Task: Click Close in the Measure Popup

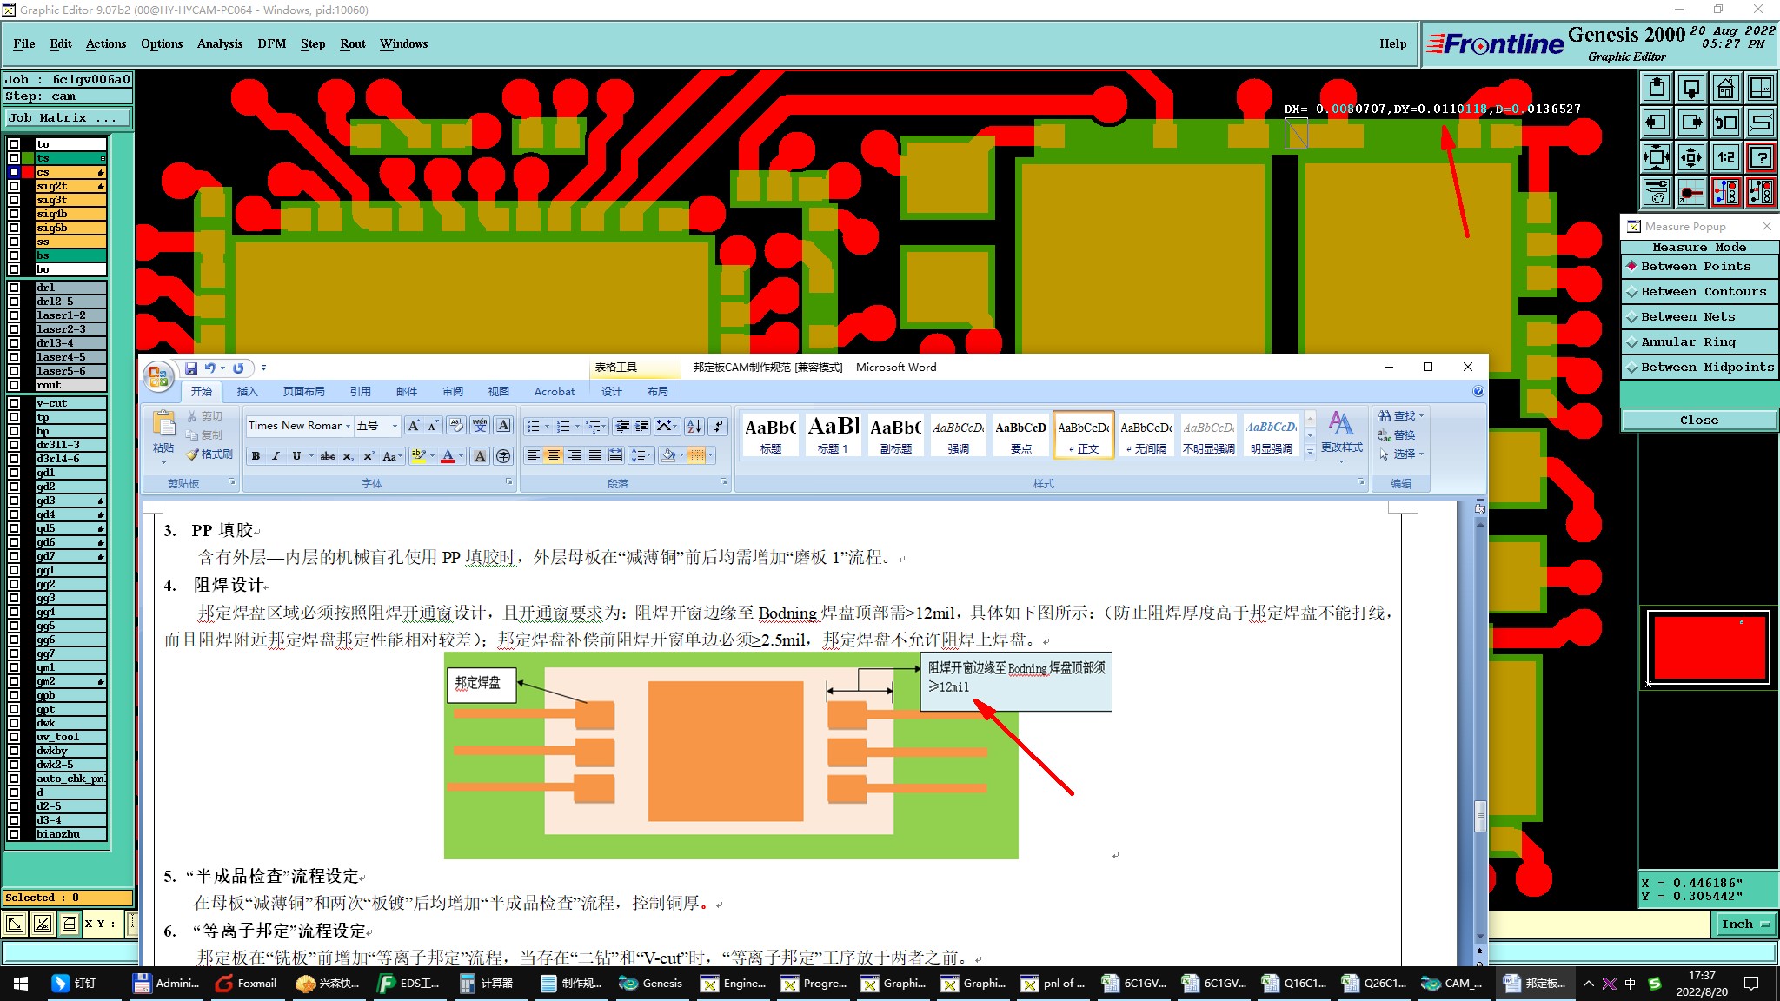Action: click(1699, 421)
